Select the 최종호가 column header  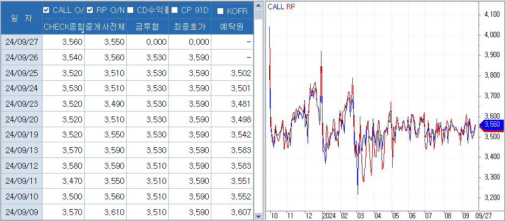click(189, 26)
